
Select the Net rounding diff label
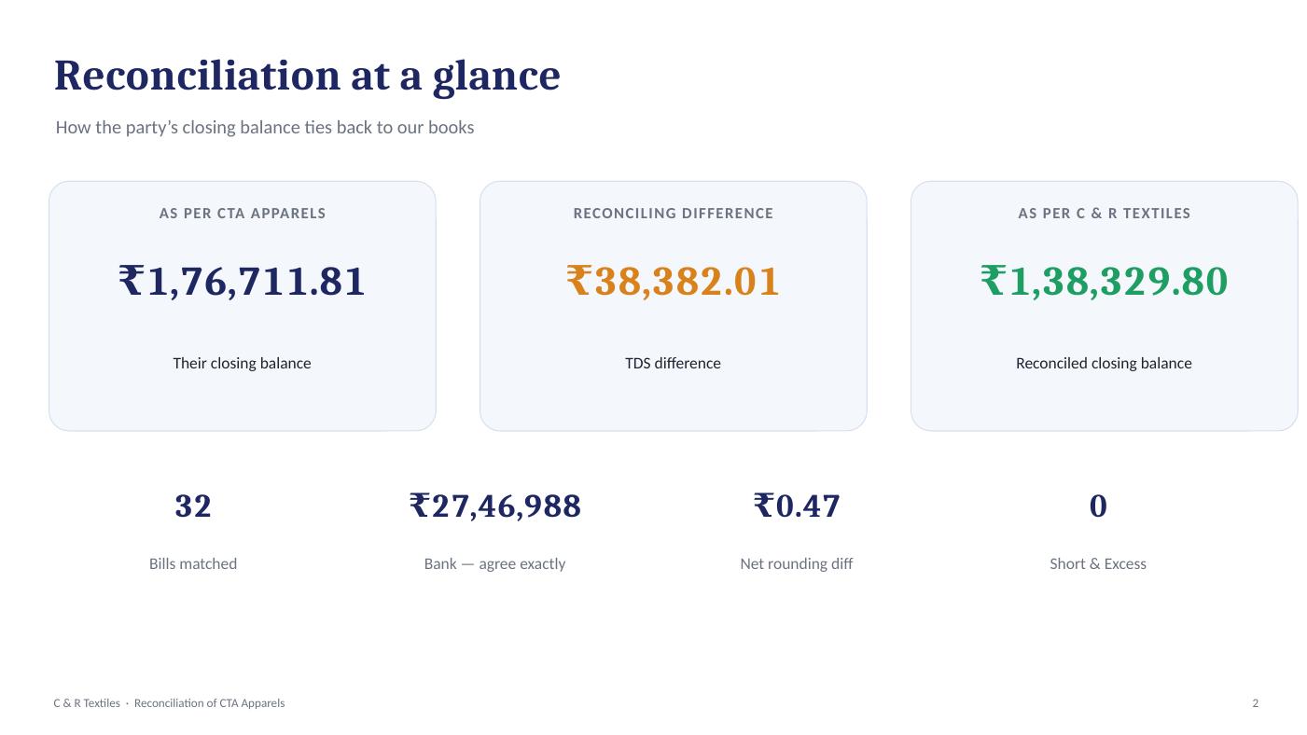[x=797, y=564]
